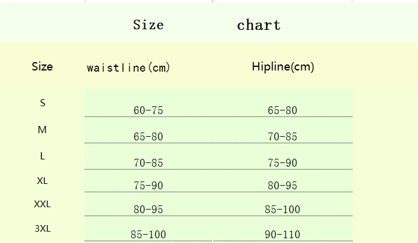
Task: Click the L size row label
Action: 42,156
